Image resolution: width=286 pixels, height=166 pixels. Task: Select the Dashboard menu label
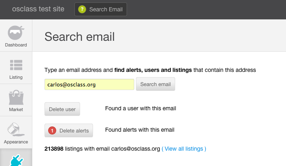(16, 45)
